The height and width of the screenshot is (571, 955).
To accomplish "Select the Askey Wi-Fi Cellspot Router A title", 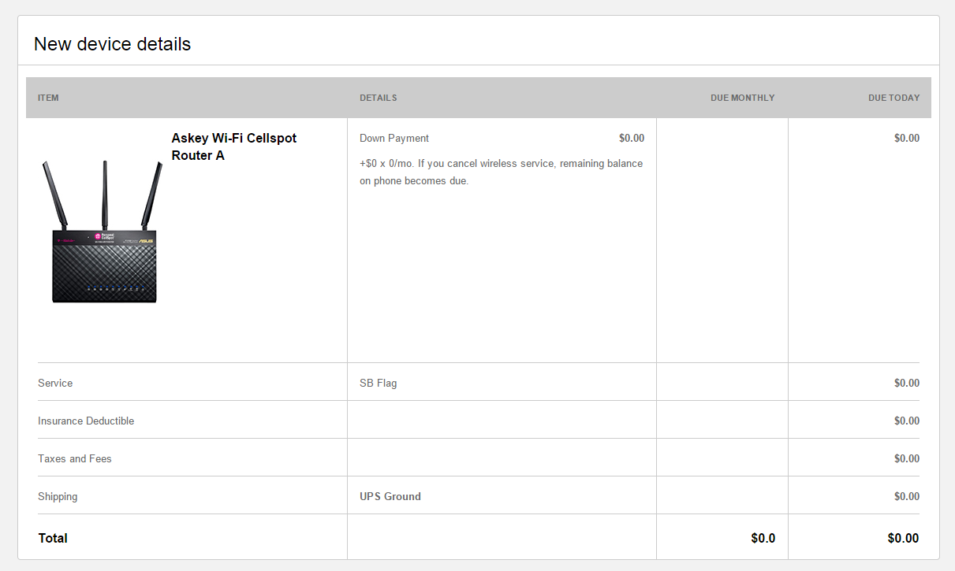I will [233, 146].
